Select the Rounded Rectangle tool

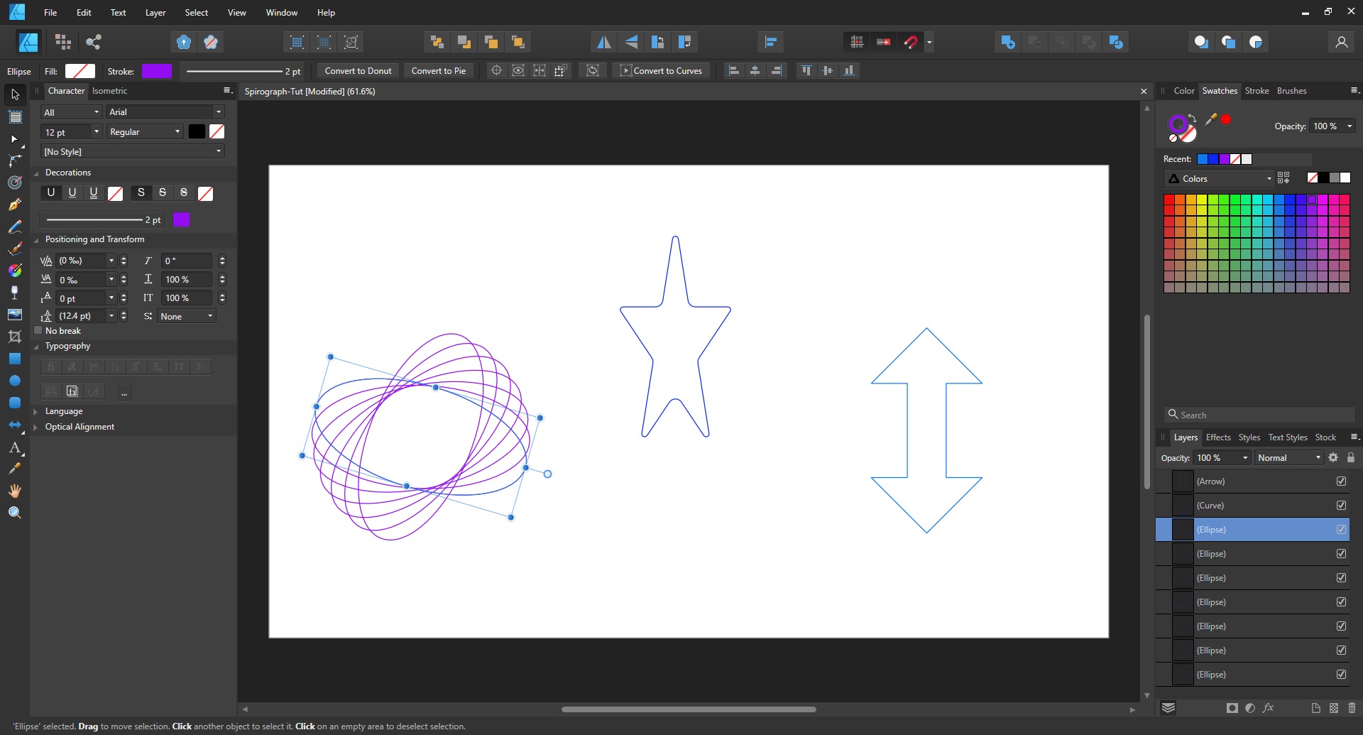pos(15,403)
